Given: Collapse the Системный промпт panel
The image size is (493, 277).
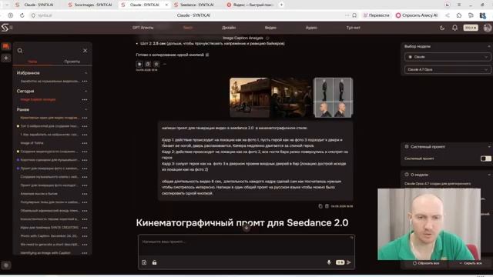Looking at the screenshot, I should (489, 147).
